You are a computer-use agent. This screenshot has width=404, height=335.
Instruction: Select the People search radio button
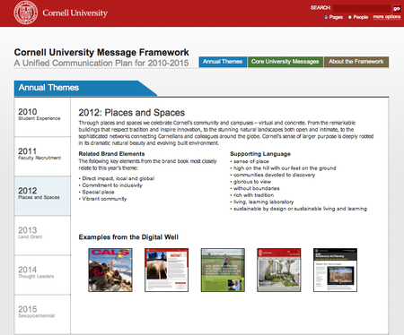(350, 17)
